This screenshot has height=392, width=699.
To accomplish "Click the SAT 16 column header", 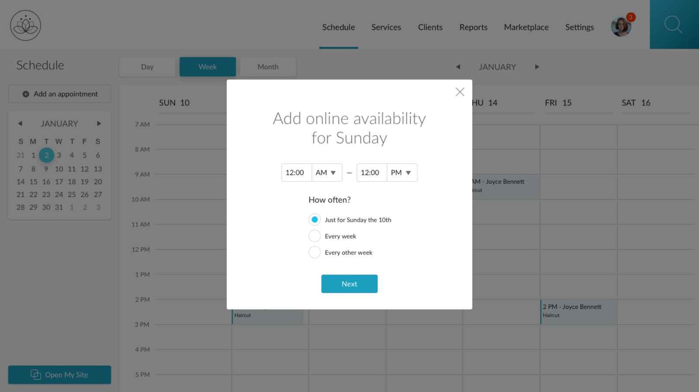I will point(636,103).
